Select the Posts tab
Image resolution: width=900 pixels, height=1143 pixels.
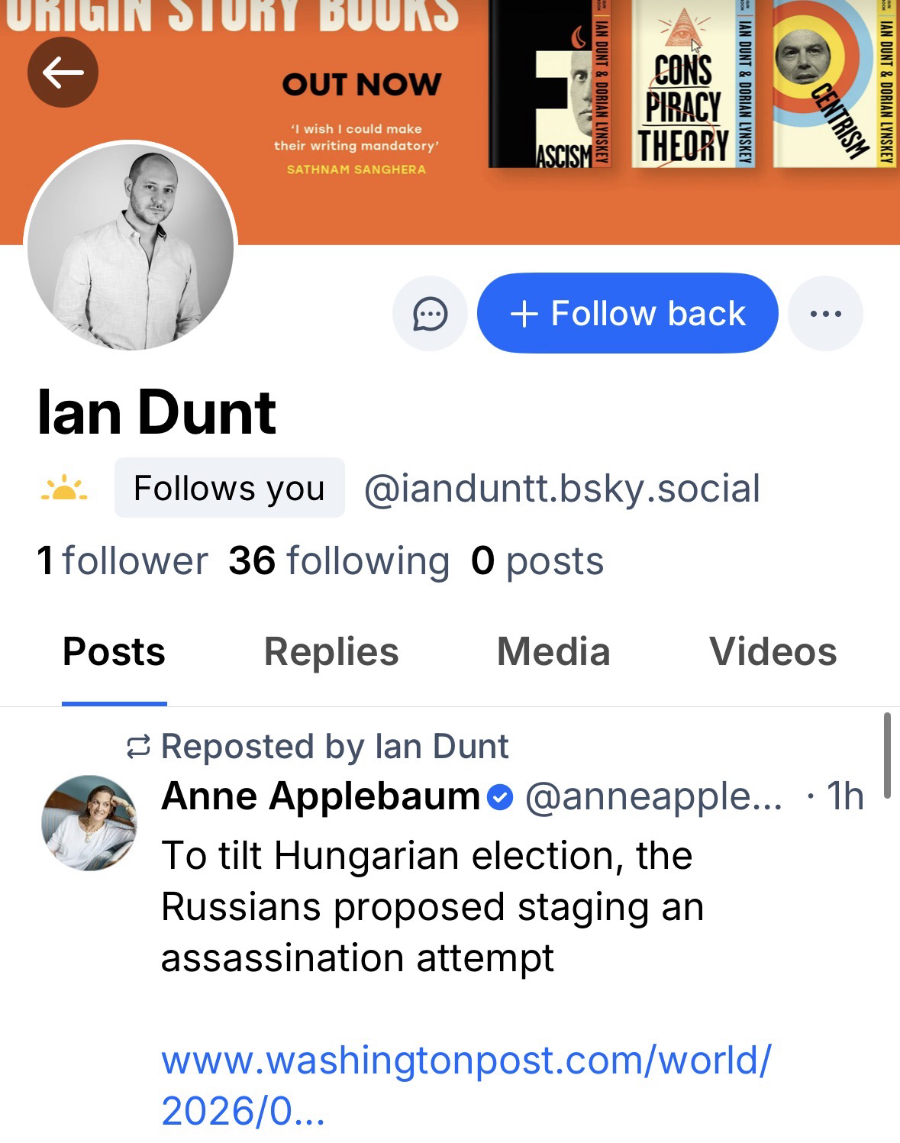coord(114,652)
